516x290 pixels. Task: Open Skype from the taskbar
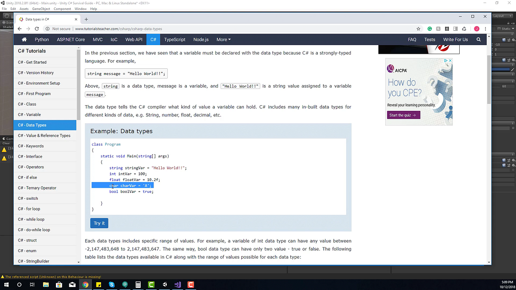coord(111,284)
